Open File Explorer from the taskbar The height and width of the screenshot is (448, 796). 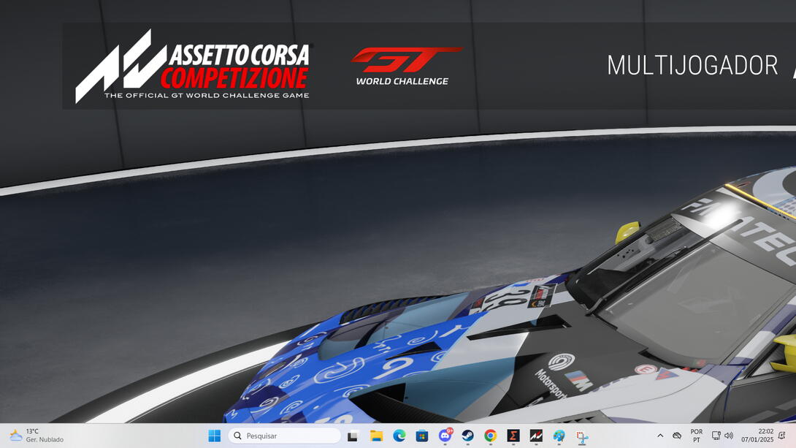tap(376, 436)
